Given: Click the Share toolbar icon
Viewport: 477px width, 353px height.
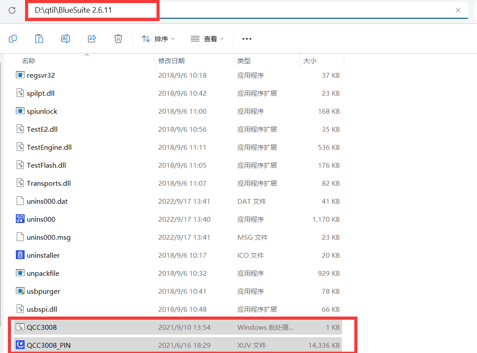Looking at the screenshot, I should point(92,39).
